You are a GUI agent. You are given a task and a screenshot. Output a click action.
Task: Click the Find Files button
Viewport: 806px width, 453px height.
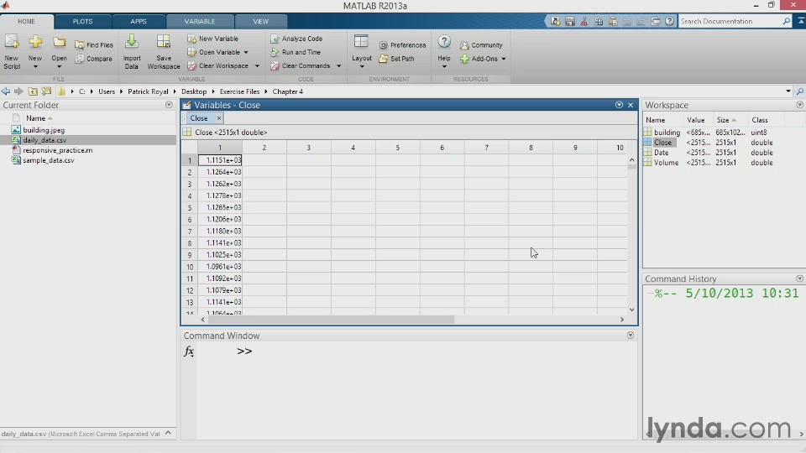tap(94, 45)
